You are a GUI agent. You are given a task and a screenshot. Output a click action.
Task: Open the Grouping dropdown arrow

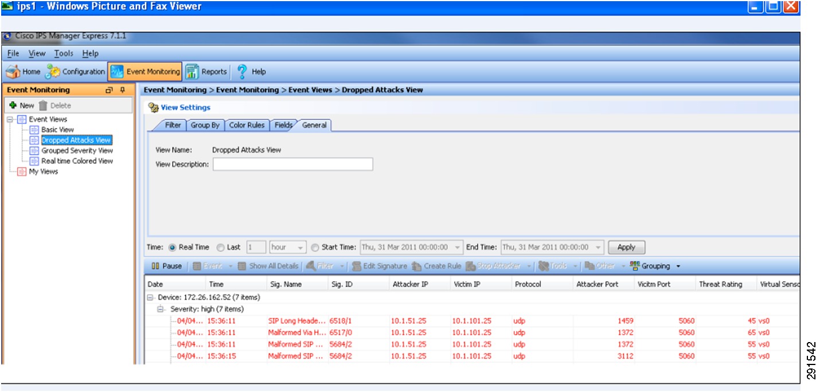pyautogui.click(x=678, y=266)
